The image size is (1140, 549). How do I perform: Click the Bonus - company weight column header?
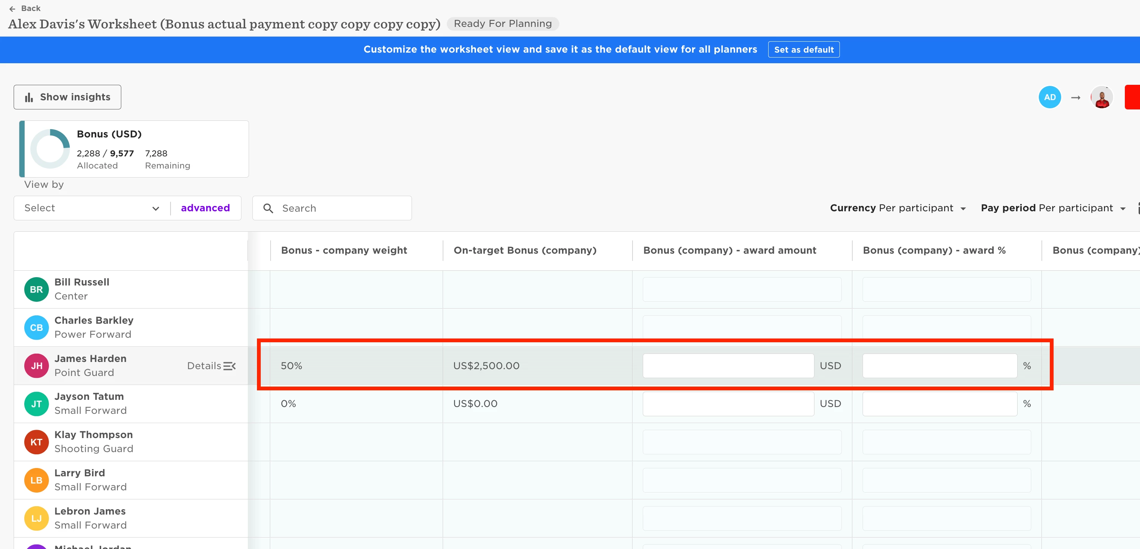coord(344,250)
